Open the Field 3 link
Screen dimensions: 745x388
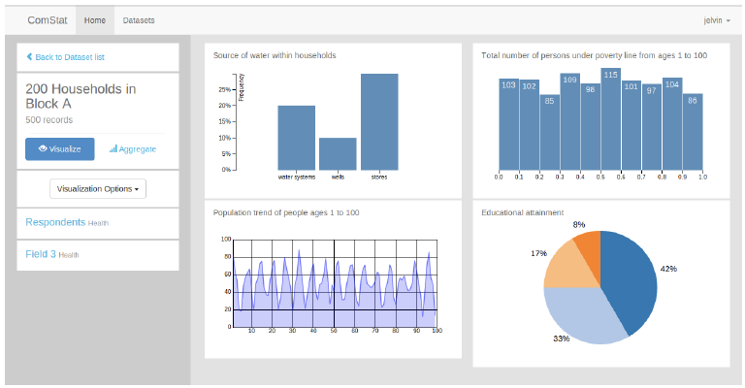41,254
